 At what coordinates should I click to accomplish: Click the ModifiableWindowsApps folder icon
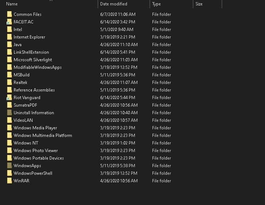point(9,67)
